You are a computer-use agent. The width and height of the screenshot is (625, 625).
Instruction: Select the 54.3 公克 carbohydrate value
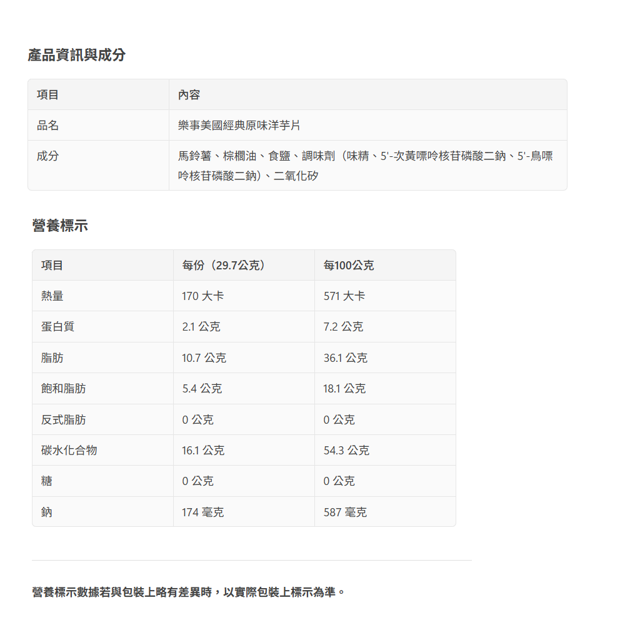tap(346, 451)
